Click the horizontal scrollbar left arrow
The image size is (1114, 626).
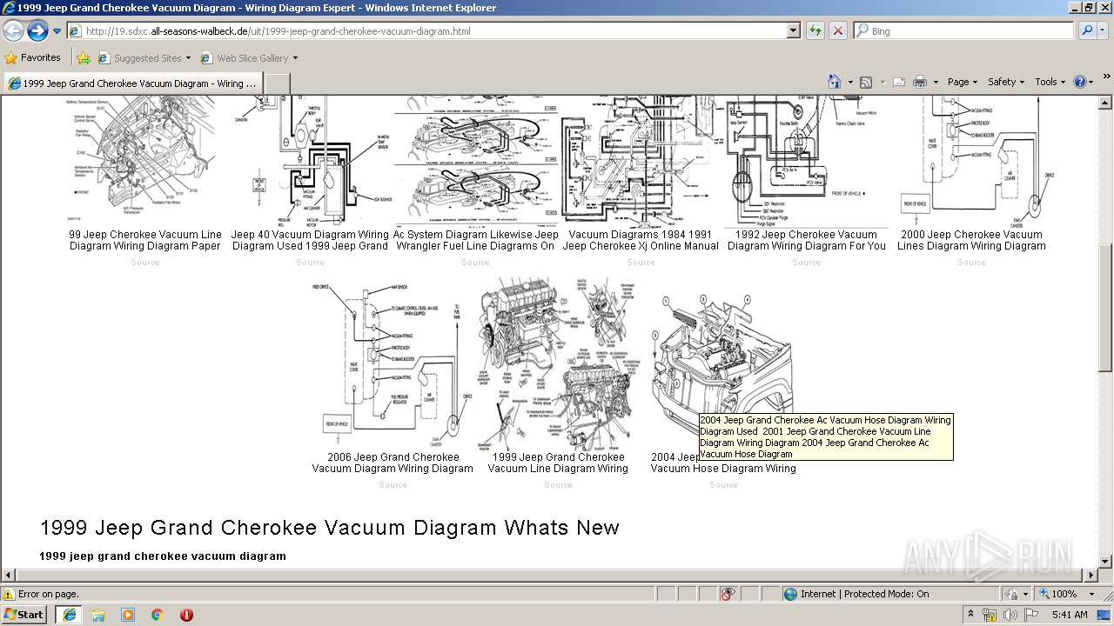pyautogui.click(x=8, y=575)
